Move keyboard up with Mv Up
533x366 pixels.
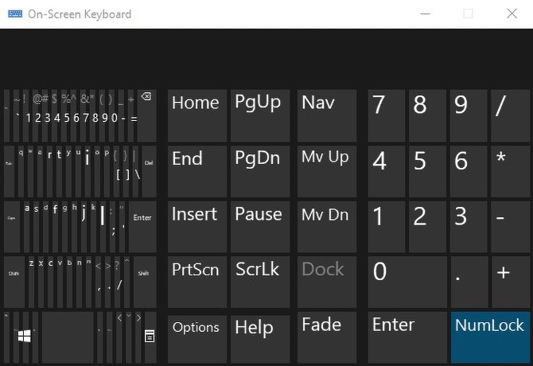(x=327, y=170)
